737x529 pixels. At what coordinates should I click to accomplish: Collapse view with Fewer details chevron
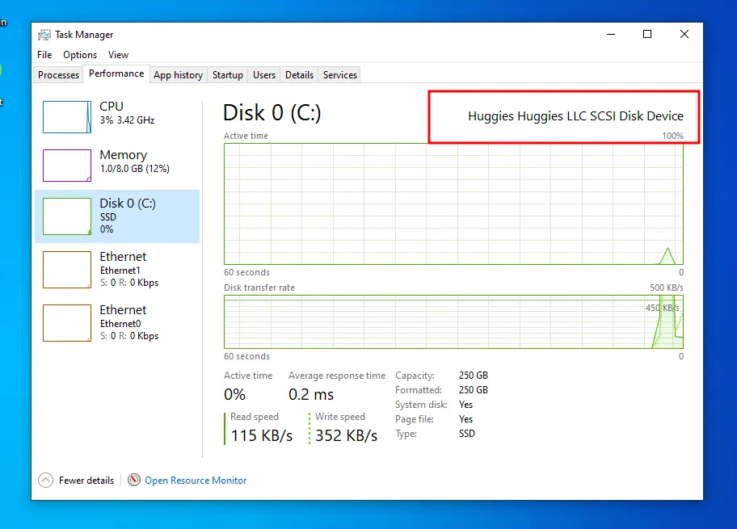(46, 480)
